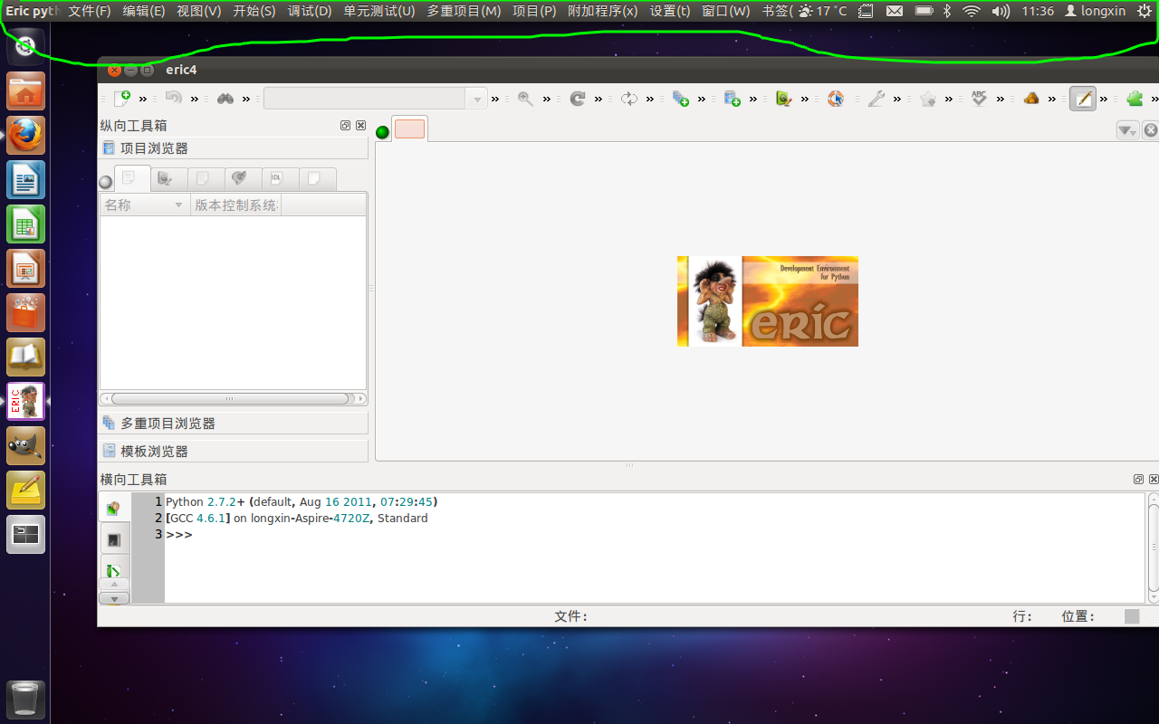Expand overflow chevron after New file icon
The image size is (1159, 724).
(x=143, y=99)
